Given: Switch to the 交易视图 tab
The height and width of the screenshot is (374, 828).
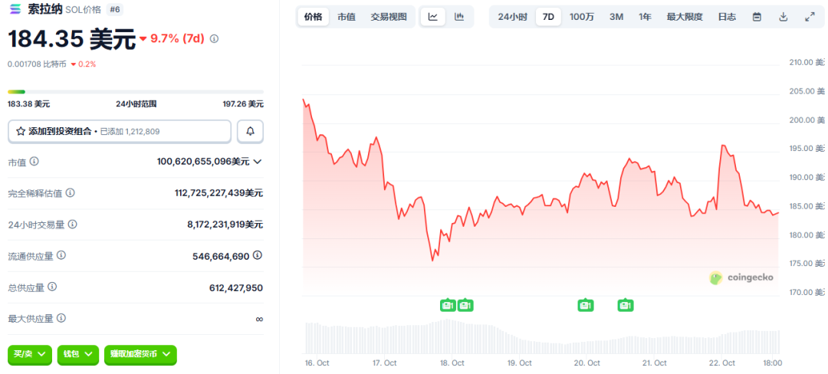Looking at the screenshot, I should pyautogui.click(x=389, y=17).
